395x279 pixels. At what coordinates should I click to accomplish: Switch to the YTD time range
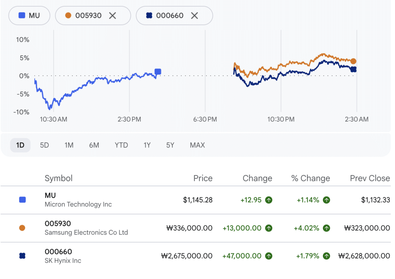pyautogui.click(x=121, y=145)
